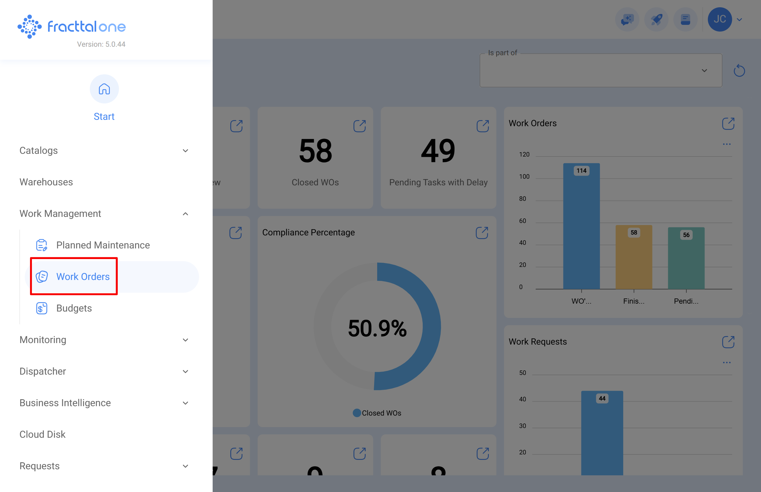Select the Catalogs menu label
The image size is (761, 492).
[x=39, y=150]
